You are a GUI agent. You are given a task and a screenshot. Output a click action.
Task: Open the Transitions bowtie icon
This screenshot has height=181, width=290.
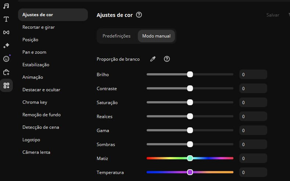tap(6, 32)
